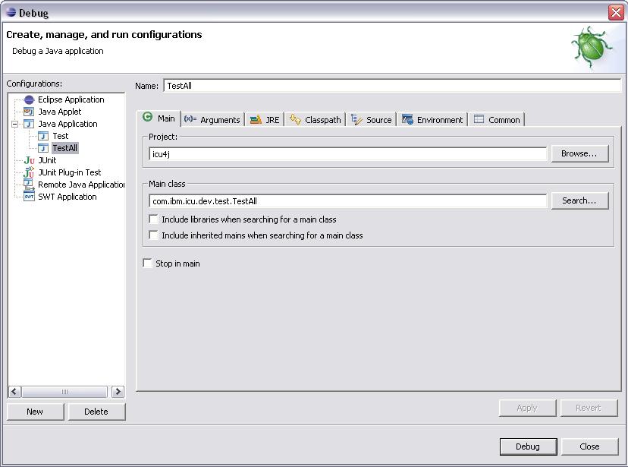Open the Classpath tab
The height and width of the screenshot is (467, 628).
click(x=315, y=119)
